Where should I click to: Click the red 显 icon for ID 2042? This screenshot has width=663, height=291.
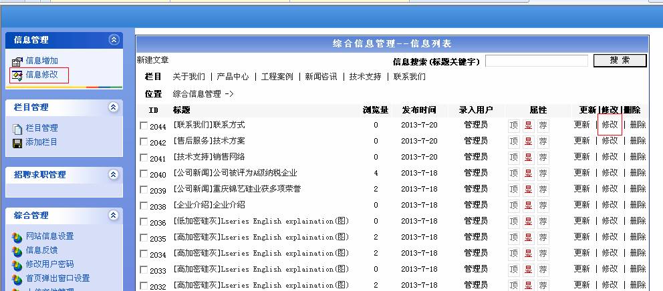click(x=528, y=141)
